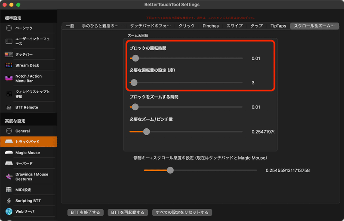Select the スワイプ tab
This screenshot has height=221, width=344.
234,26
